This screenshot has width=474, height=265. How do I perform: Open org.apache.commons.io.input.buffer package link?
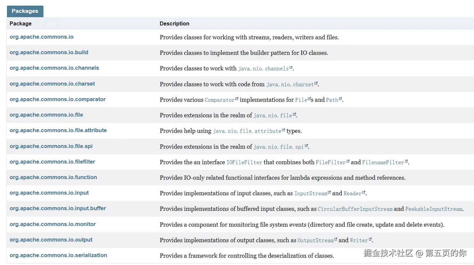point(58,208)
